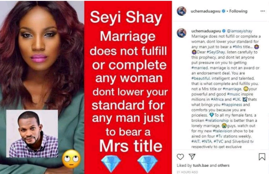
Task: Open the #SeyiShay hashtag
Action: [x=216, y=52]
